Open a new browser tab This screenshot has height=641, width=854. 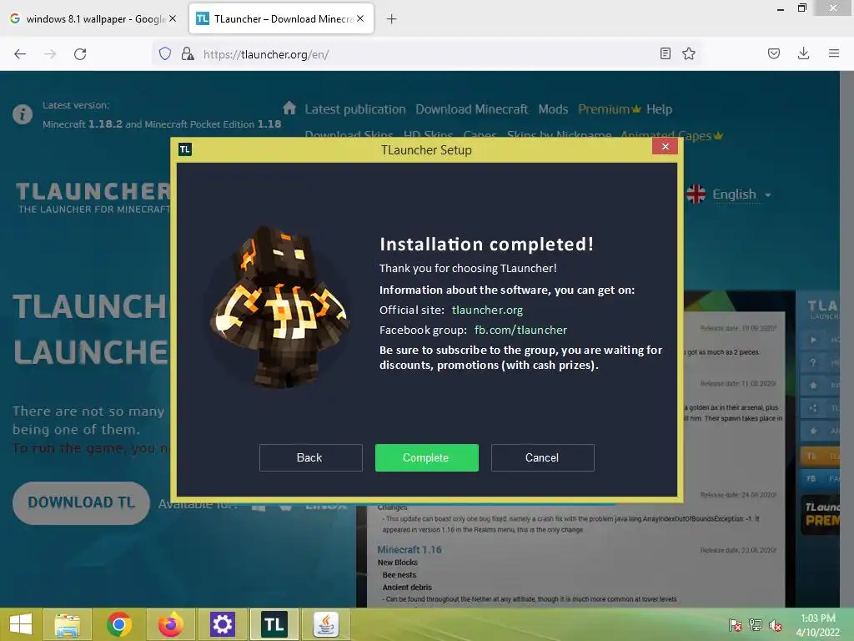pos(392,19)
